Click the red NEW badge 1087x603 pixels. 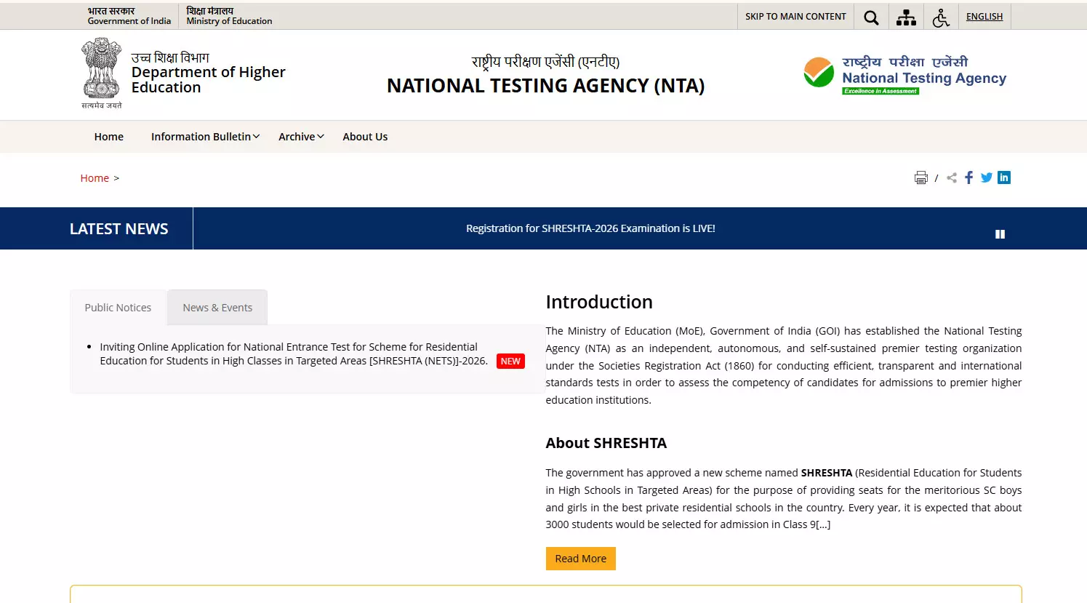click(x=510, y=362)
